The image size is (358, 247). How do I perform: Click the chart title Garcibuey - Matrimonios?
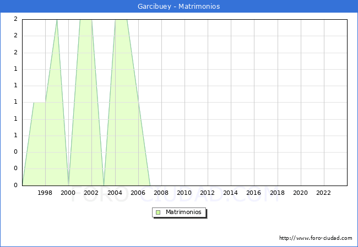178,7
